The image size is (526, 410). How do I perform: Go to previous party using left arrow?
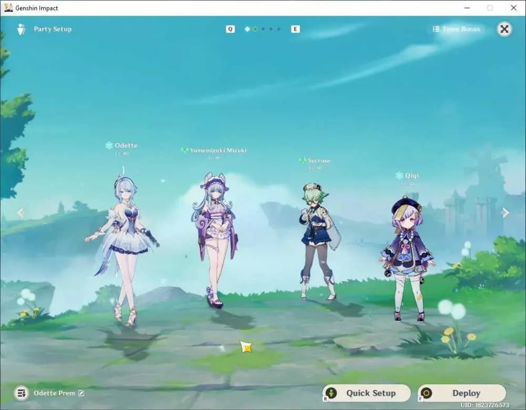coord(21,212)
